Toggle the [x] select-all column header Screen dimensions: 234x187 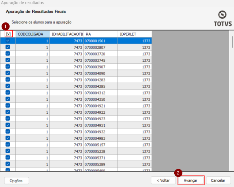pos(8,34)
